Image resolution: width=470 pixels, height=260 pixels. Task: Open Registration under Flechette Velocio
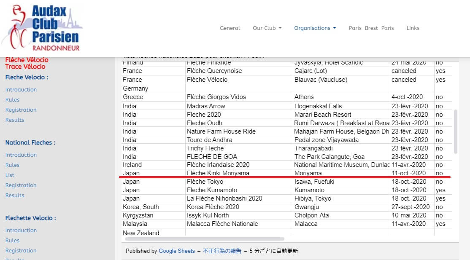[21, 251]
